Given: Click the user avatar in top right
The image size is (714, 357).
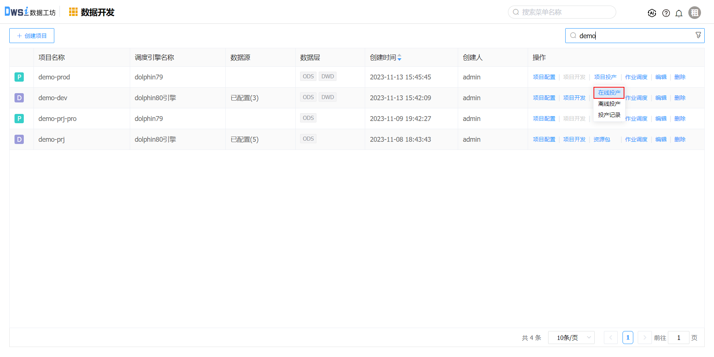Looking at the screenshot, I should 694,13.
